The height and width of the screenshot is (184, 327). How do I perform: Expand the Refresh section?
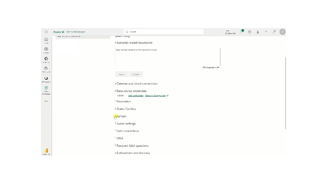coord(121,116)
